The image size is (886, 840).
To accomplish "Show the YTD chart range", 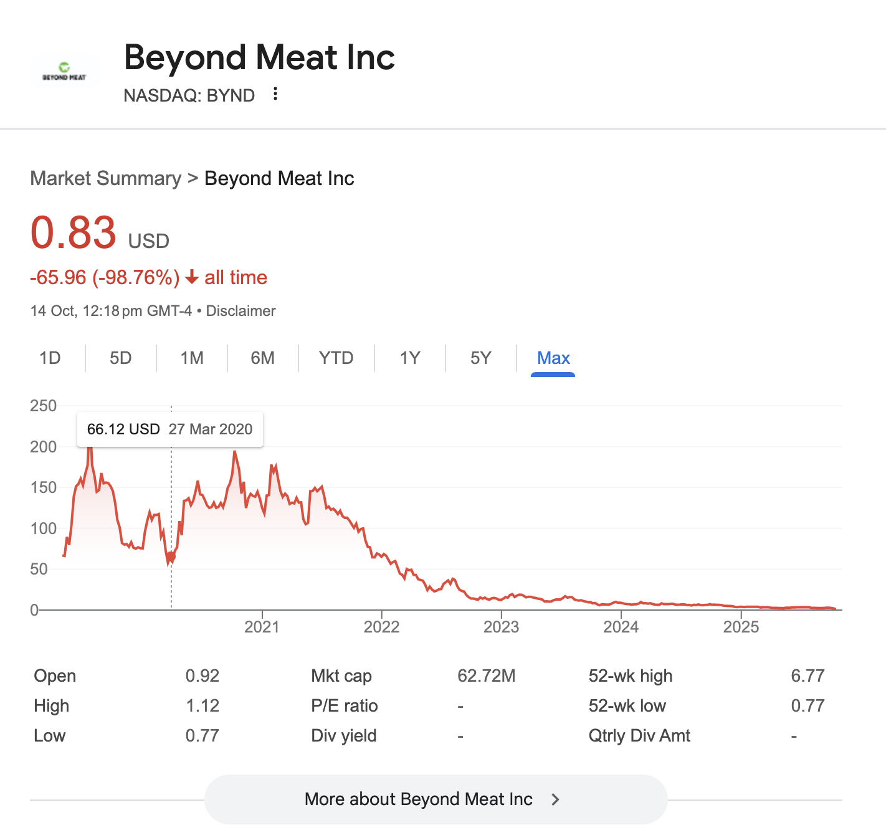I will 336,358.
